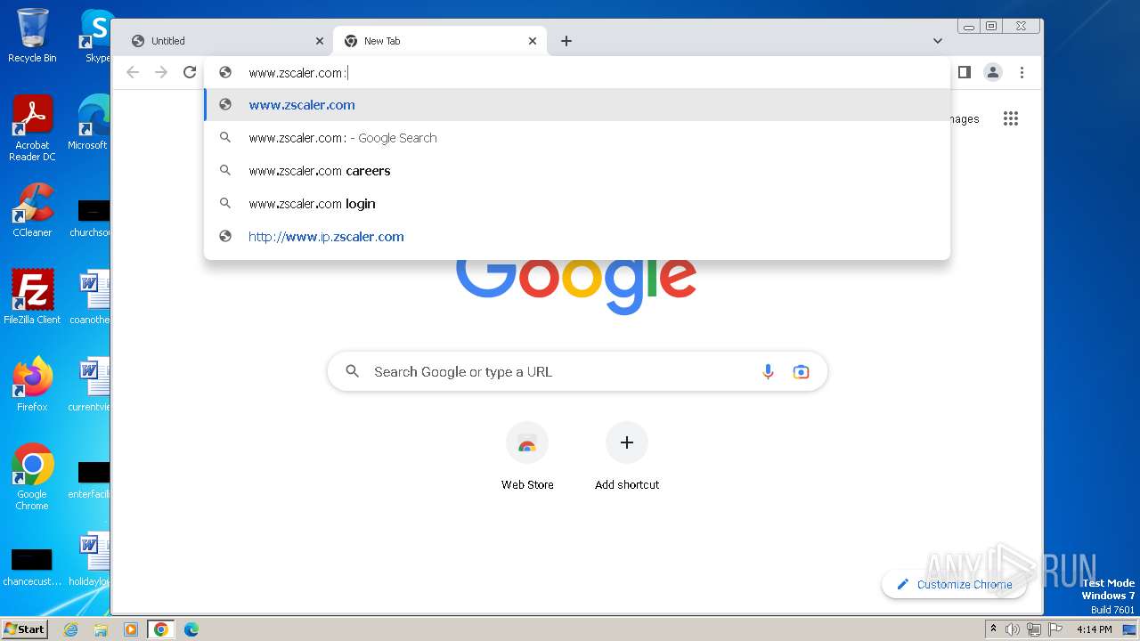The image size is (1140, 641).
Task: Open Windows Media Player in taskbar
Action: [131, 629]
